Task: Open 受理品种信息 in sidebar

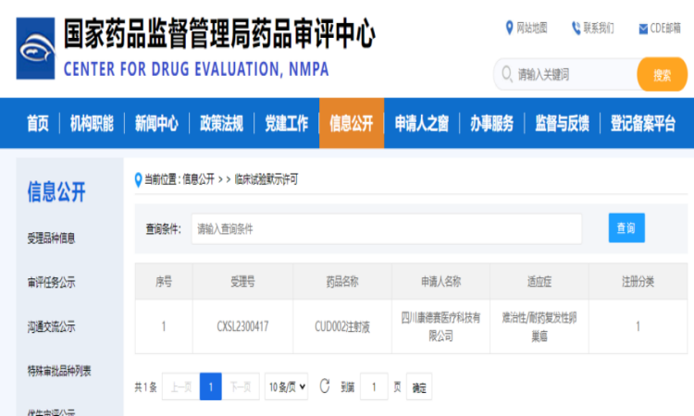Action: coord(52,238)
